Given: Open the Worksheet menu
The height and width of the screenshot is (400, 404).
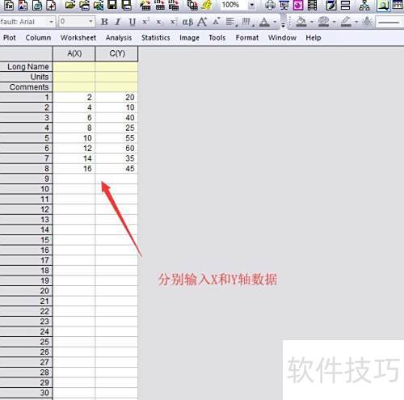Looking at the screenshot, I should [78, 38].
